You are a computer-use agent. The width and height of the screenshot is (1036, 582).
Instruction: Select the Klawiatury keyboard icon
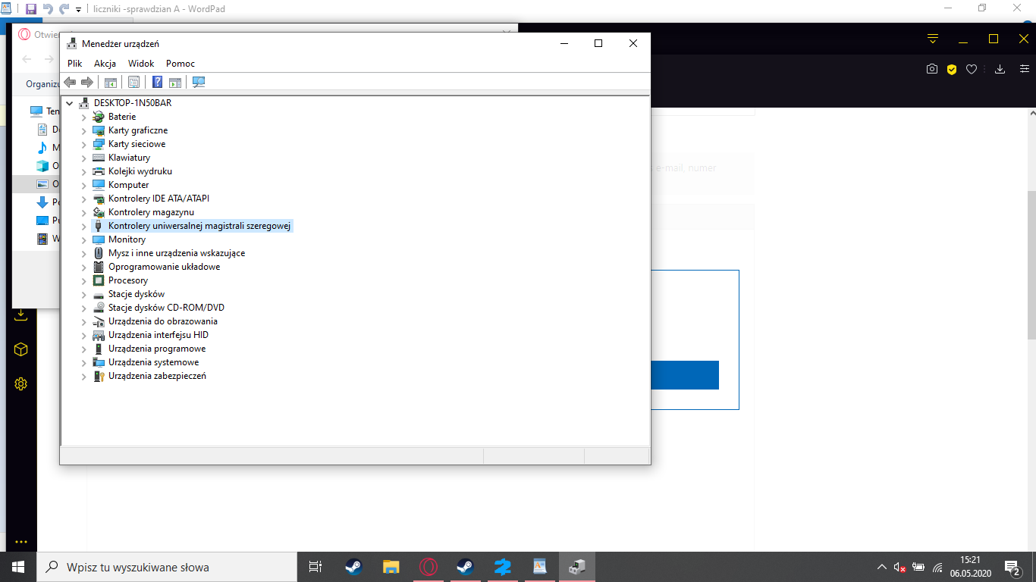[98, 158]
